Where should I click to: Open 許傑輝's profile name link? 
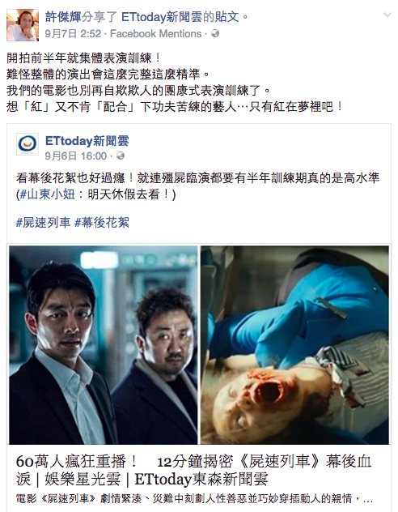63,17
